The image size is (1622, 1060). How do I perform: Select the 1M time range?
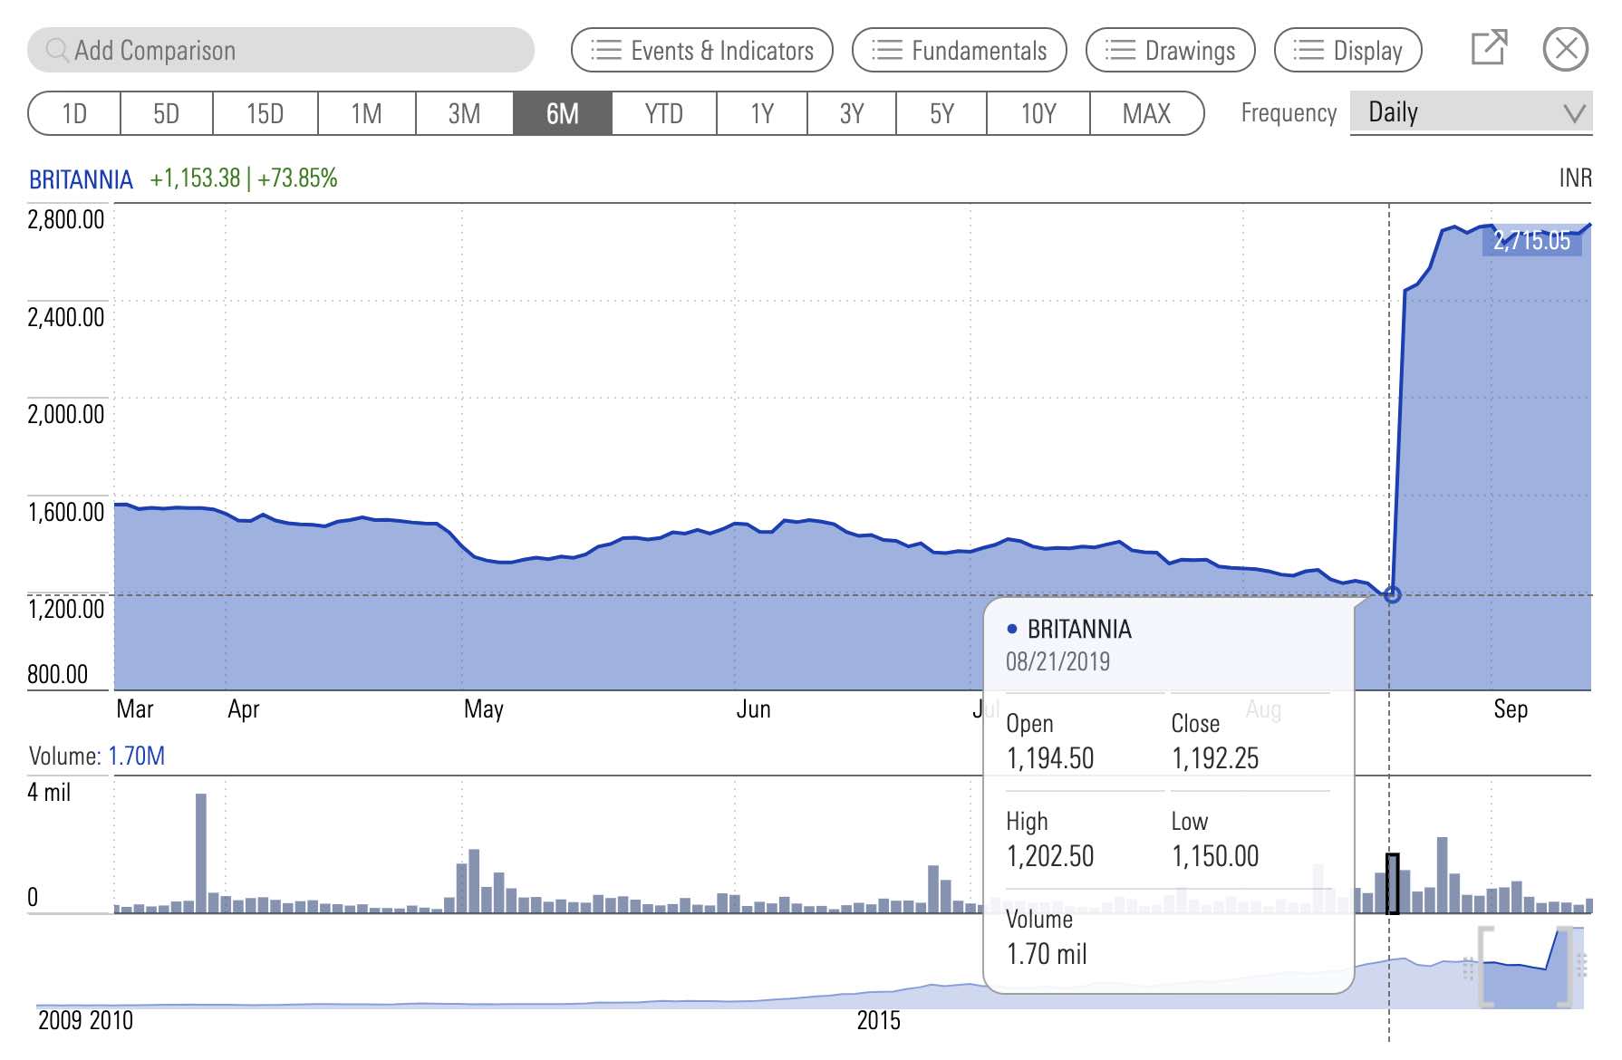point(367,113)
